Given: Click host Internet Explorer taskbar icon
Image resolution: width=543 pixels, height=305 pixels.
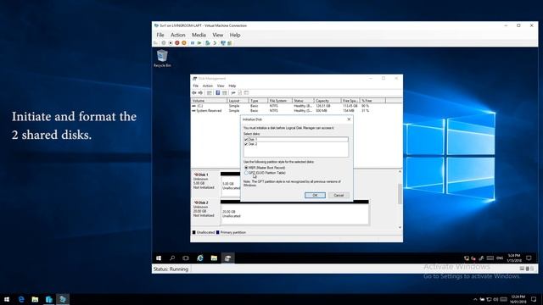Looking at the screenshot, I should coord(21,299).
